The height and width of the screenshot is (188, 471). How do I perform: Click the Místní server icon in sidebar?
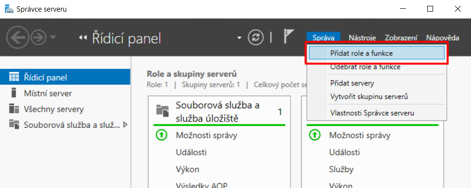click(x=13, y=93)
